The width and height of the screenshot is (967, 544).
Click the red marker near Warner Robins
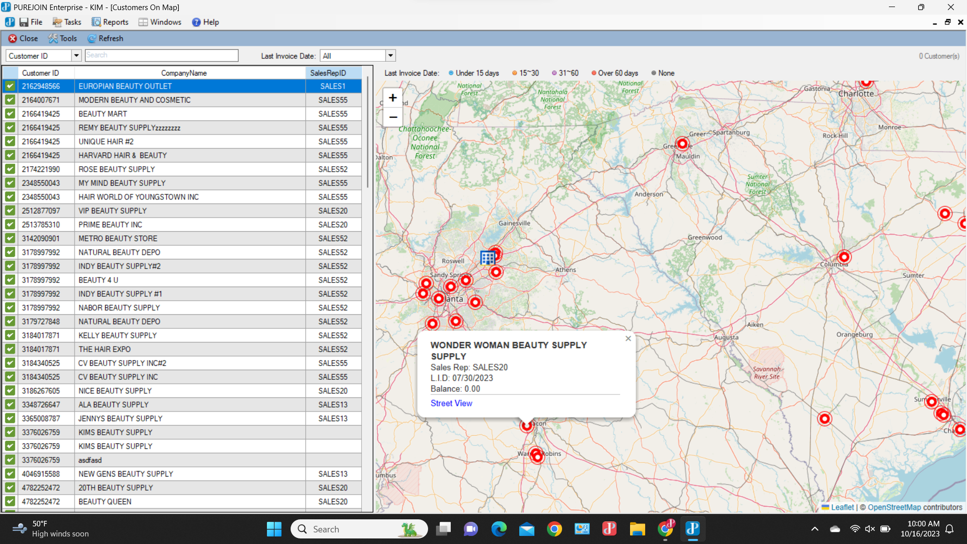click(537, 457)
